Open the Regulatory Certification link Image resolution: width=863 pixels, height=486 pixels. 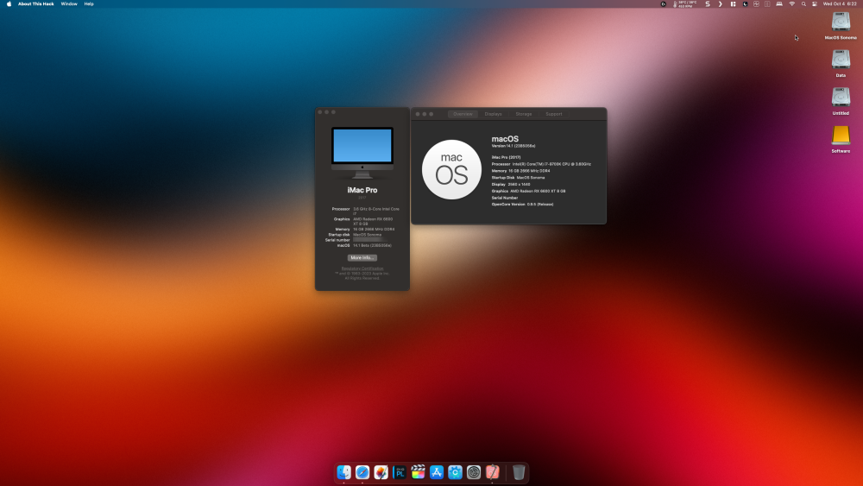click(x=362, y=268)
